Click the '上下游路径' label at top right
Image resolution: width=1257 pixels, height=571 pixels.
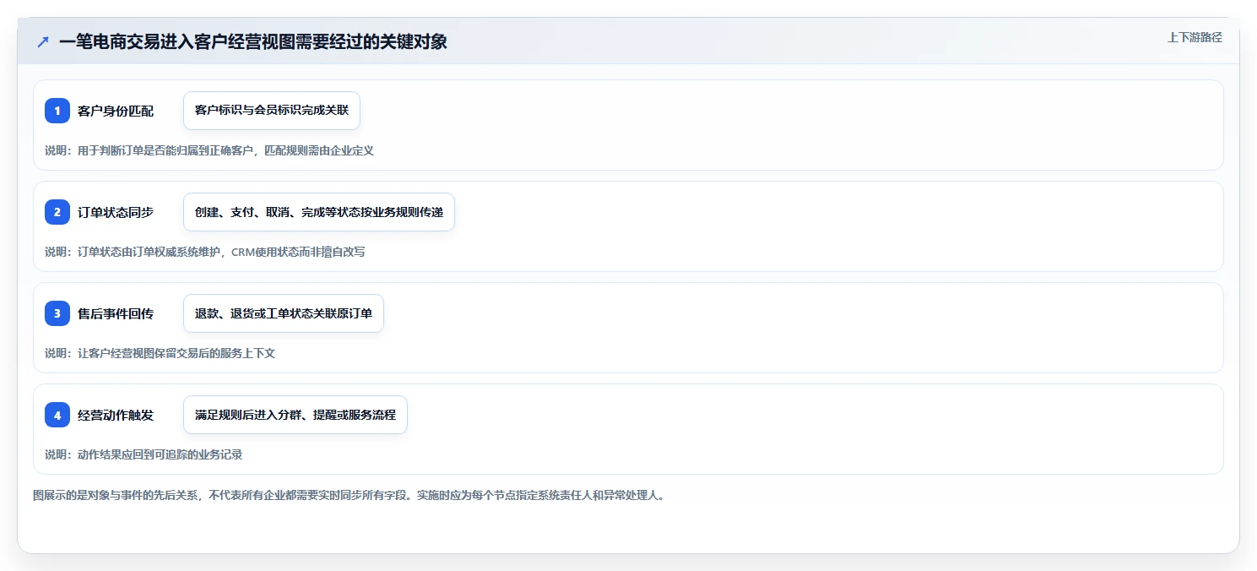pyautogui.click(x=1195, y=37)
